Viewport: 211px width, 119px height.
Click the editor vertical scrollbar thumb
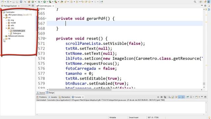(x=204, y=84)
